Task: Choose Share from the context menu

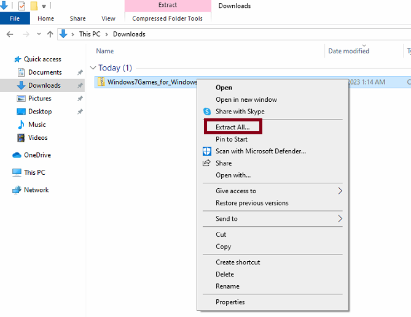Action: (x=224, y=164)
